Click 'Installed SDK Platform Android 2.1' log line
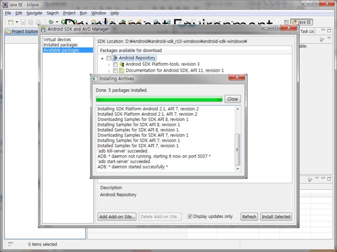The width and height of the screenshot is (337, 252). 147,114
